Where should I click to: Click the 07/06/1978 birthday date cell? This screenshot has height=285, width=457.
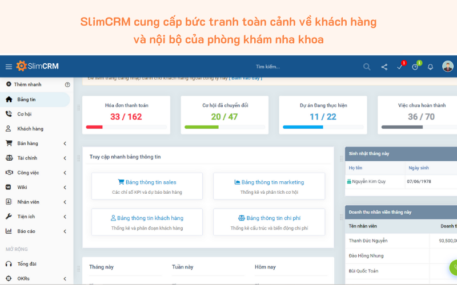[419, 181]
